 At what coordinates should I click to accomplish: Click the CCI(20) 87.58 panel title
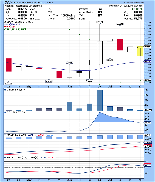coord(16,112)
